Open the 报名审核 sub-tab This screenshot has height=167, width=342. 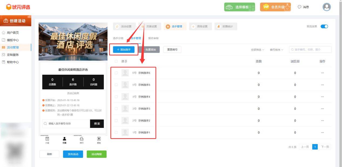click(153, 38)
